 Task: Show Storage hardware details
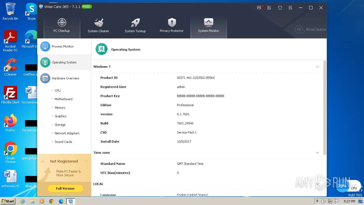click(60, 125)
